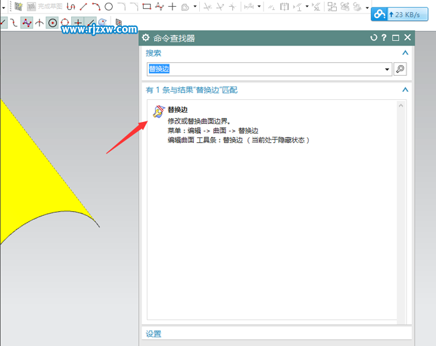The image size is (436, 346).
Task: Click the Show/Remove Constraints icon
Action: (x=317, y=7)
